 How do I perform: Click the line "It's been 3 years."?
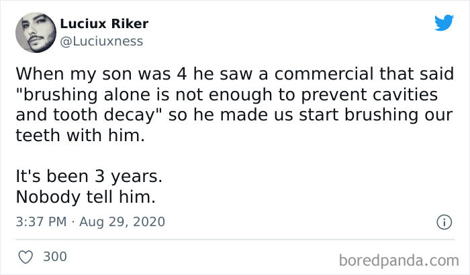point(89,180)
